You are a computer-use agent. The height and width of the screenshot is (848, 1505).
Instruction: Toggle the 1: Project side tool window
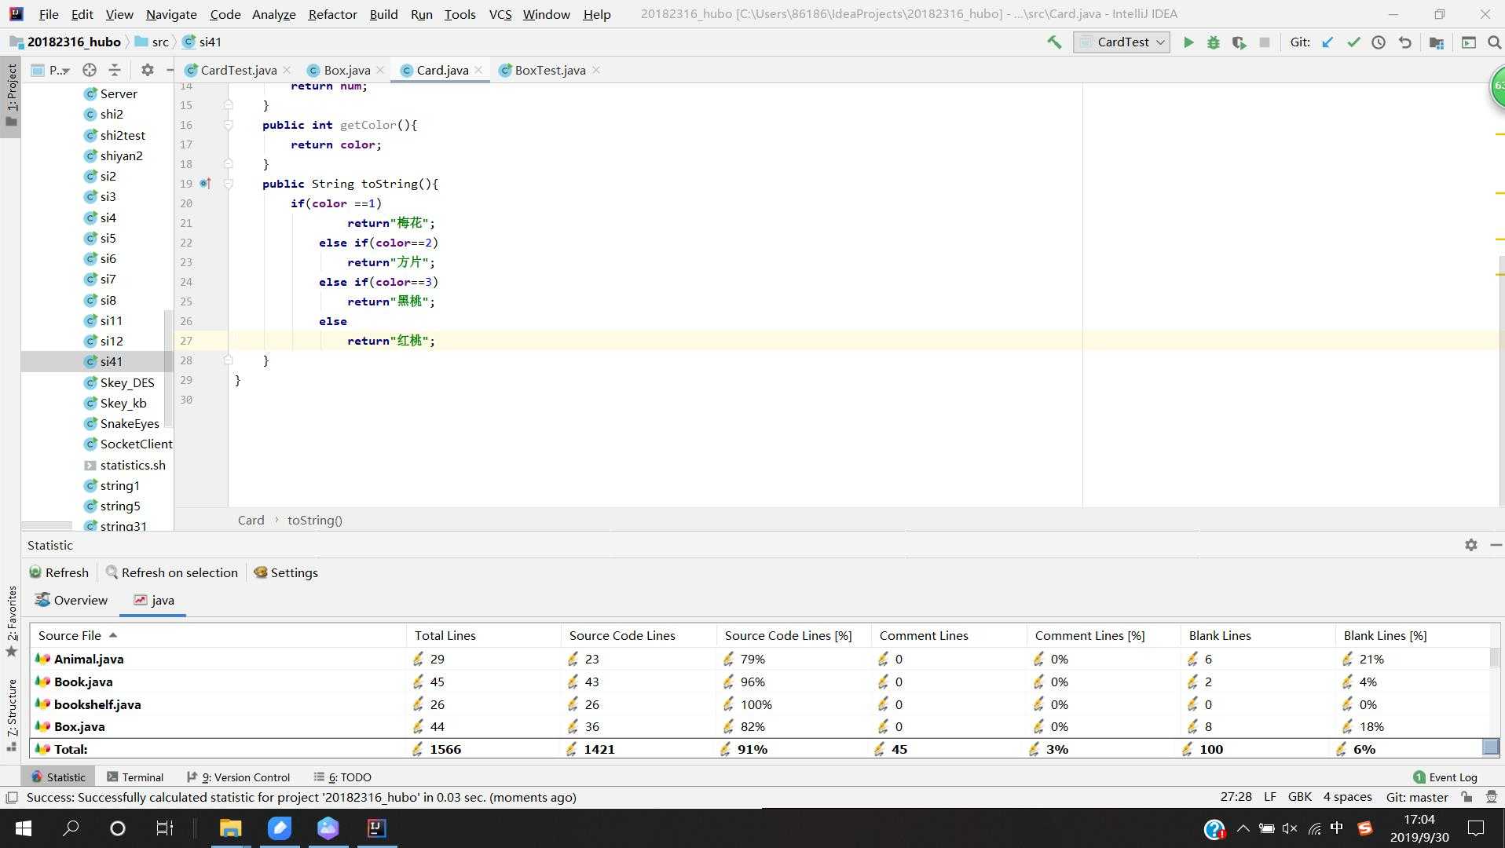click(x=11, y=96)
